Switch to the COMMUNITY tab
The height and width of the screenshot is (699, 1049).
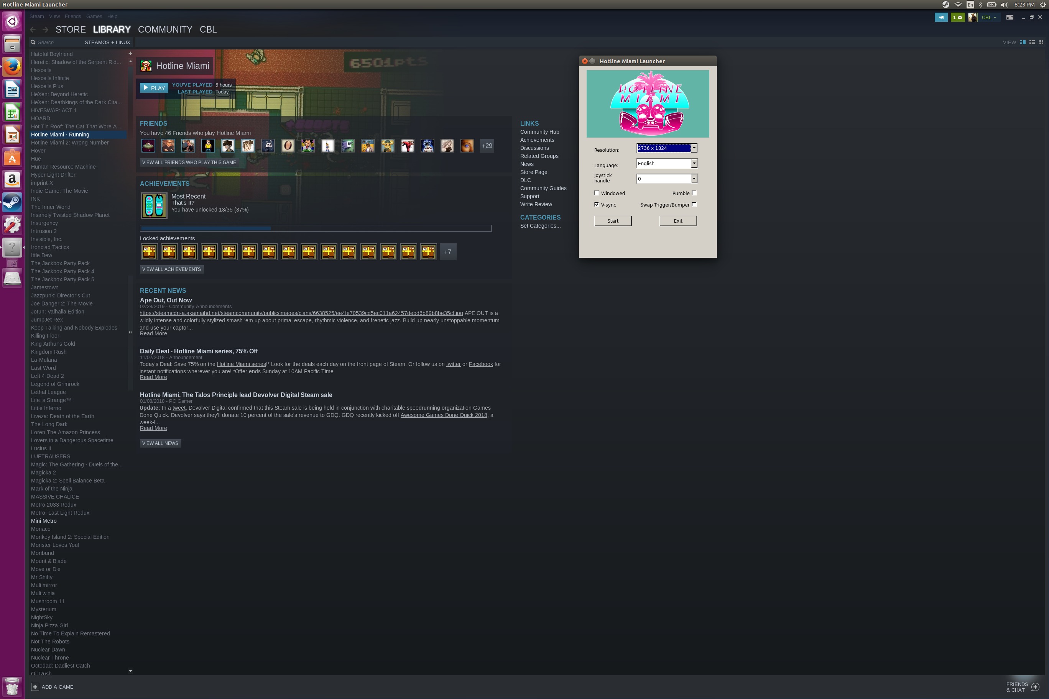pos(165,30)
